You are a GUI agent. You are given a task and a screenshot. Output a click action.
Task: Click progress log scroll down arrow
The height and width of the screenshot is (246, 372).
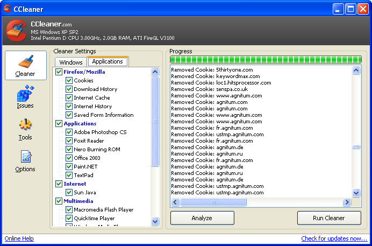(x=356, y=193)
